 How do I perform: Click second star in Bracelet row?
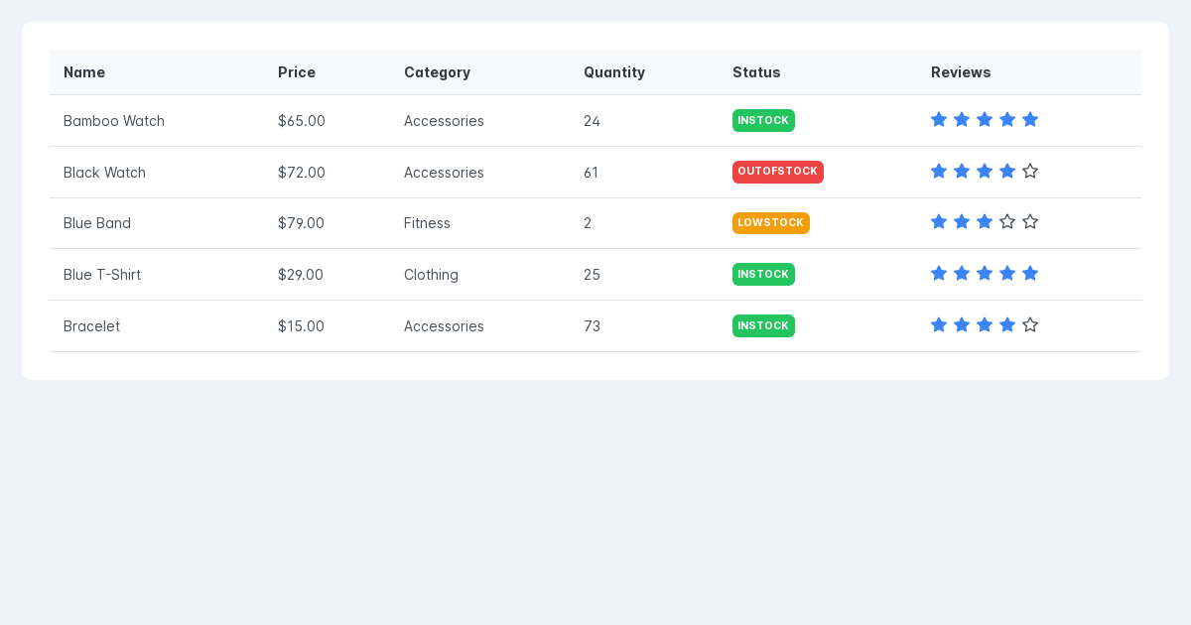coord(962,325)
